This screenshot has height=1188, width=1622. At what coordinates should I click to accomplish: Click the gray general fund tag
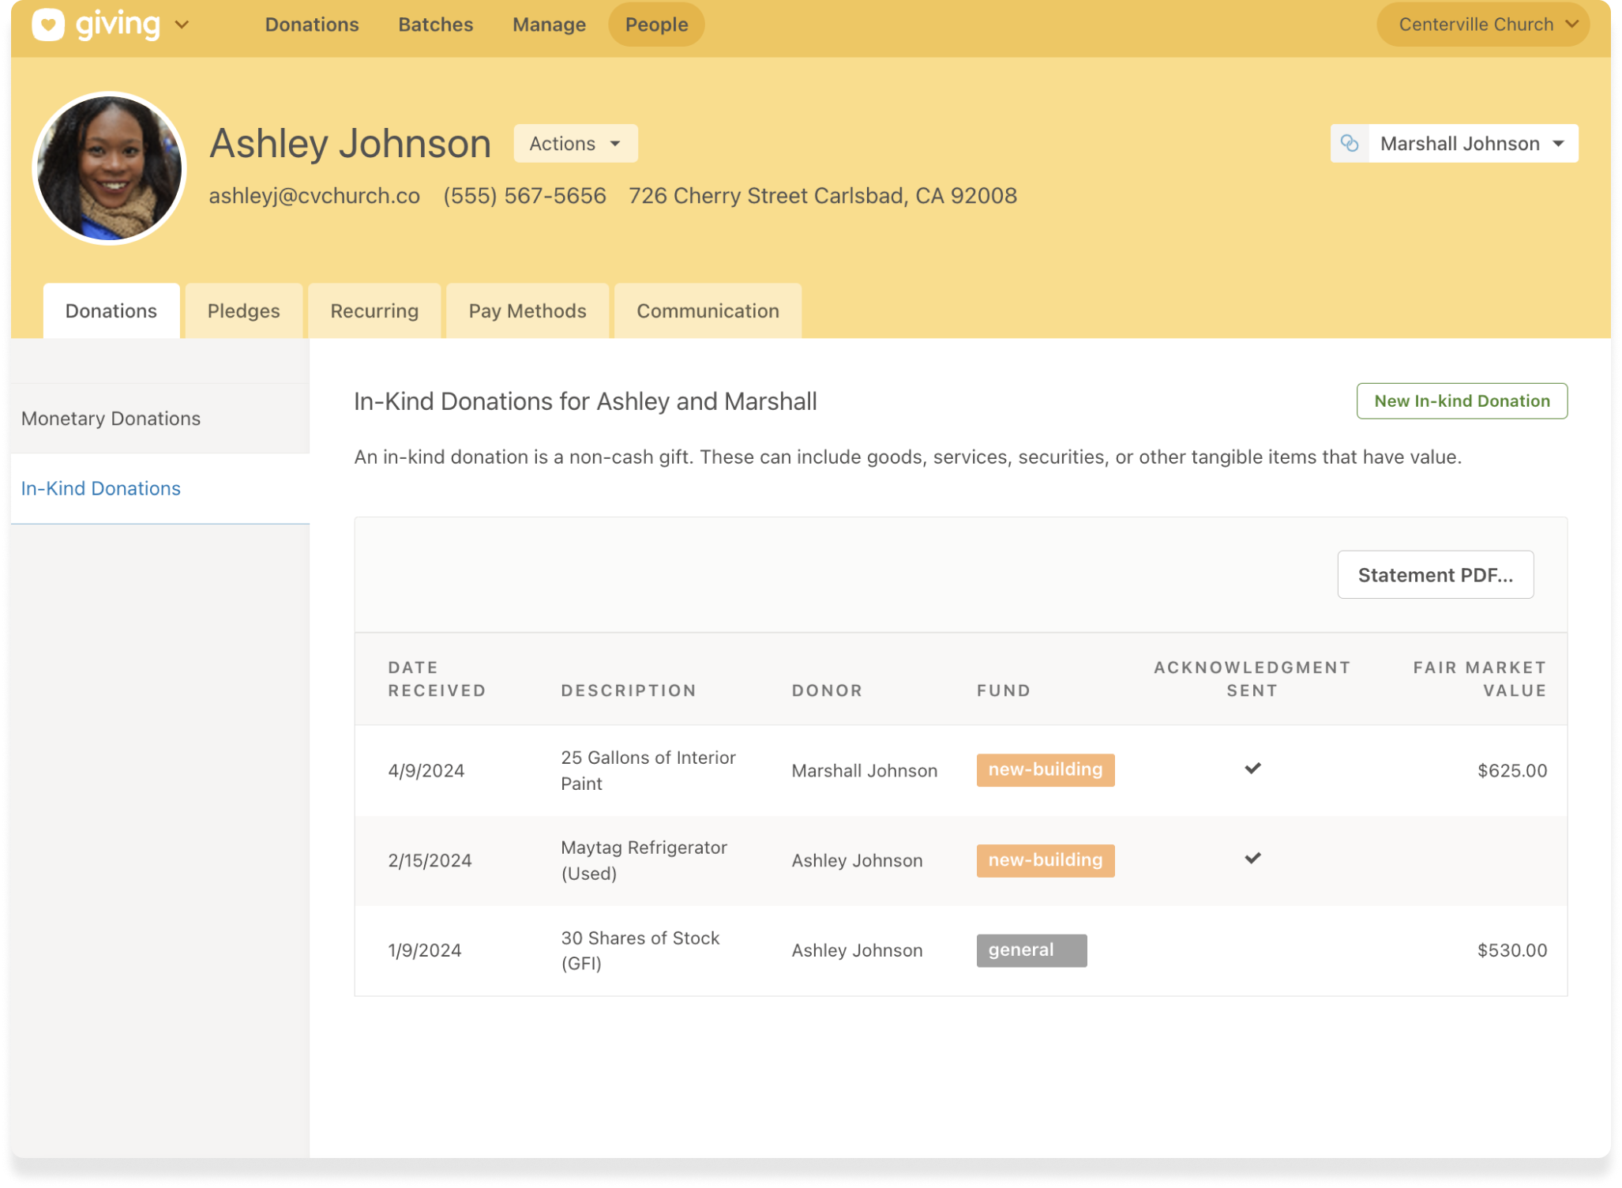[1031, 950]
